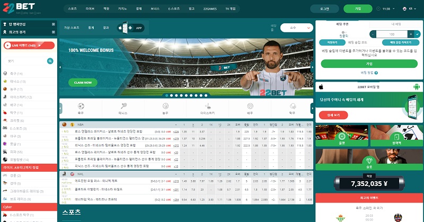Image resolution: width=424 pixels, height=222 pixels.
Task: Click the basketball icon in the NBA header
Action: pos(64,125)
